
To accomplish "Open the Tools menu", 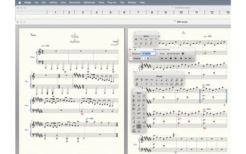I will (x=101, y=2).
